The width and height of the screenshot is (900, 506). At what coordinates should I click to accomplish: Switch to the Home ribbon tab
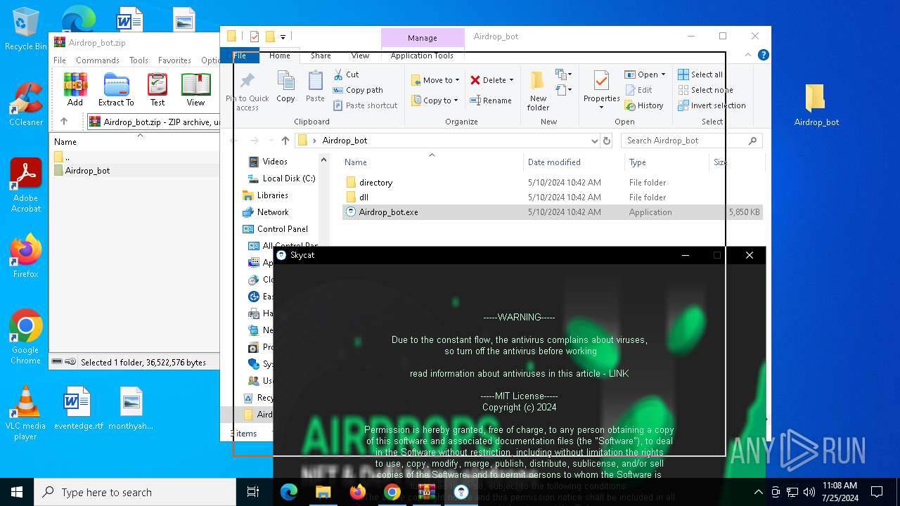point(280,56)
